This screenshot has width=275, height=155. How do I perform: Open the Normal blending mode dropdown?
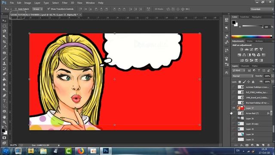[243, 76]
